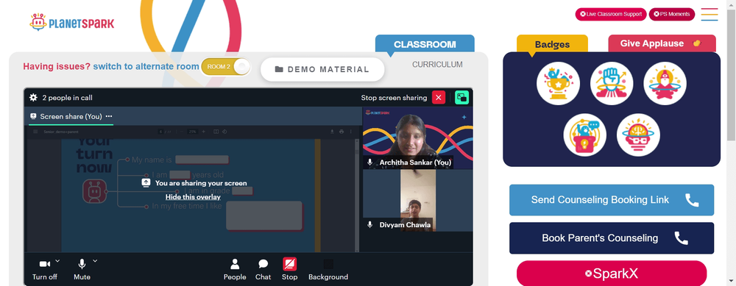Click the page scrollbar on the right edge
Image resolution: width=736 pixels, height=286 pixels.
732,75
